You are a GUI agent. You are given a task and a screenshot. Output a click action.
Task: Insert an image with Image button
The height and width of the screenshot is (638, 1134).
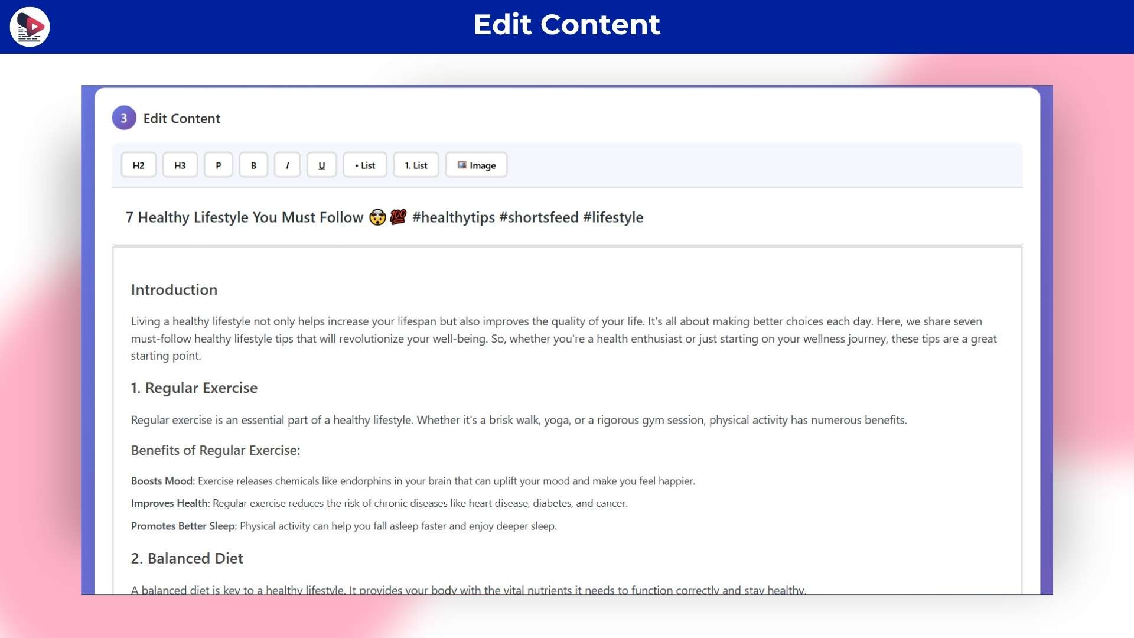pos(476,165)
